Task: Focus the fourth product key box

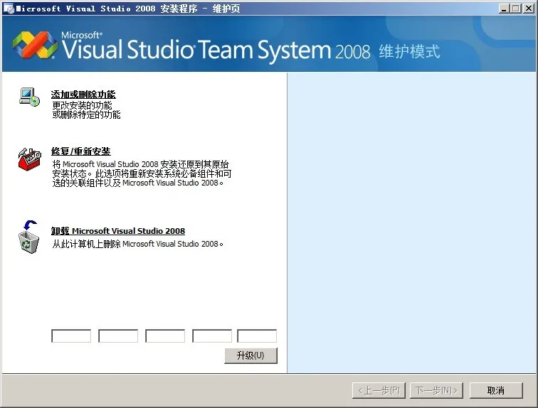Action: click(x=212, y=336)
